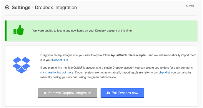
Task: Click the bold Apps/Quick File Receipts path
Action: (129, 55)
